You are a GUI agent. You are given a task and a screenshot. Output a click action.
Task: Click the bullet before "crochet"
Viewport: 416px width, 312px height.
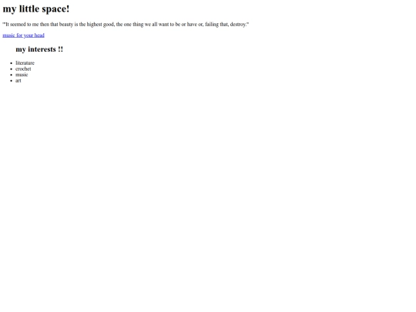(x=11, y=69)
